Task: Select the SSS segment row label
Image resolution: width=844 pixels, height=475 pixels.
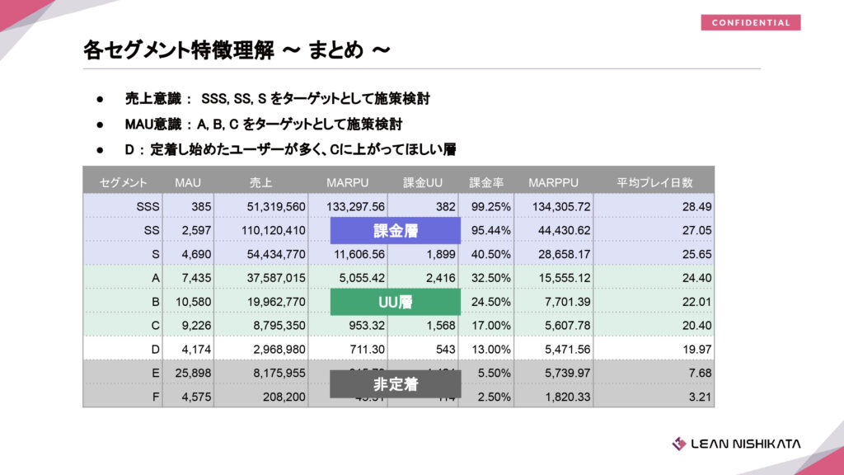Action: (x=148, y=207)
